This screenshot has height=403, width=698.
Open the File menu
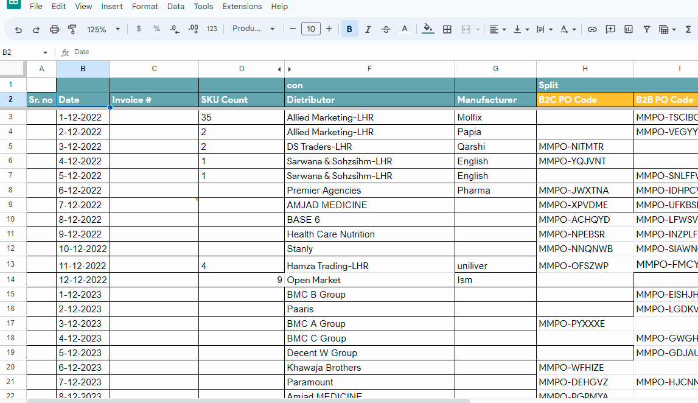click(x=36, y=6)
